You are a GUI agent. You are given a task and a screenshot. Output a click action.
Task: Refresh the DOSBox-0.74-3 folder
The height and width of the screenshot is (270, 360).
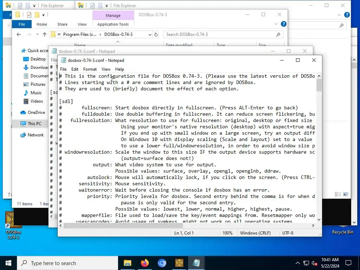(x=156, y=35)
